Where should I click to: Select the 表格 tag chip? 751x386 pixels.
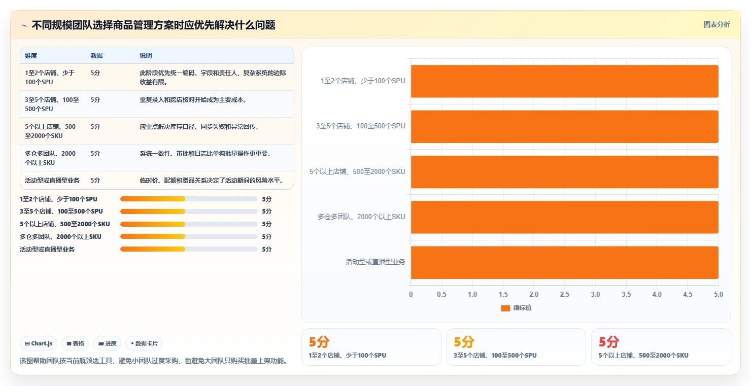75,343
